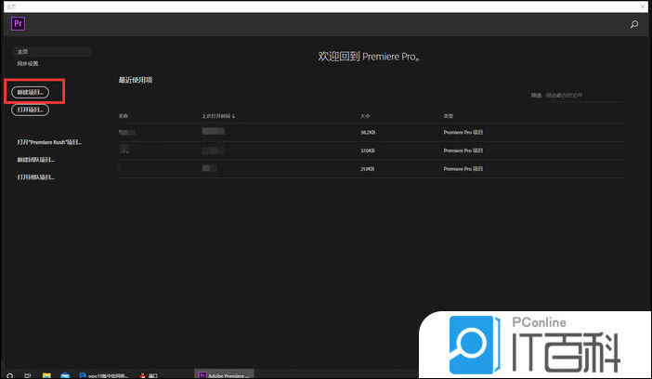Open the "Premiere Rush" project link
652x379 pixels.
[x=50, y=142]
